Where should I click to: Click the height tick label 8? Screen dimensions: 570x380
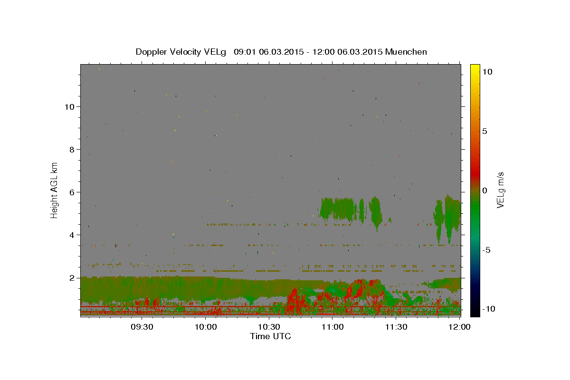pos(72,150)
